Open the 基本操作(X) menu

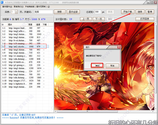(x=7, y=7)
